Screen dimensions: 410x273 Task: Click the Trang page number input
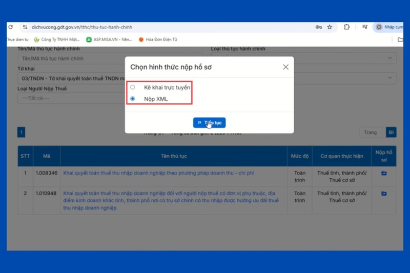[373, 132]
